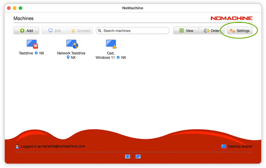Select the Testdrive machine icon
Screen dimensions: 266x168
coord(32,44)
